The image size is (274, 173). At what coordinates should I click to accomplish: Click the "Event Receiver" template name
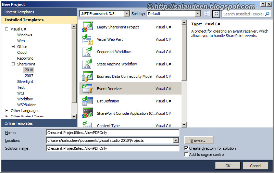(109, 89)
